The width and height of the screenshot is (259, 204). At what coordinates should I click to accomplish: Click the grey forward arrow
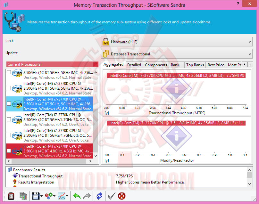tap(87, 196)
